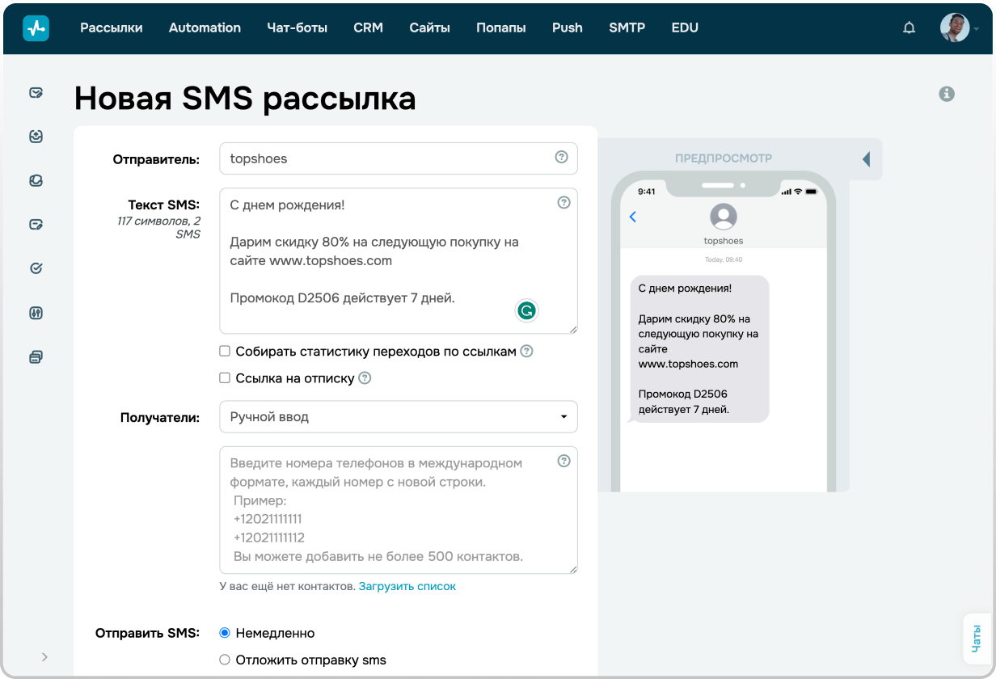Image resolution: width=996 pixels, height=679 pixels.
Task: Open Чат-боты menu
Action: click(x=297, y=27)
